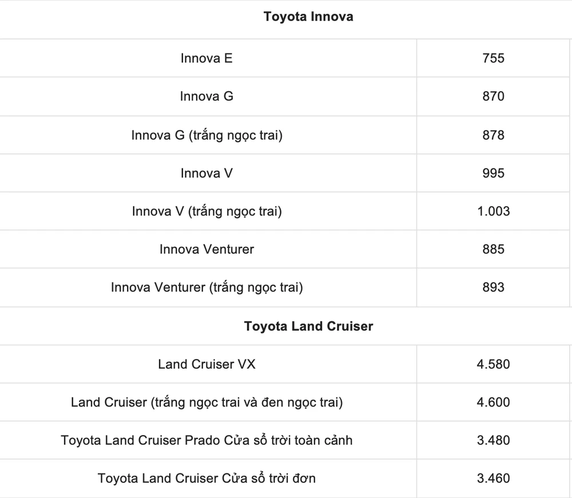Click the Toyota Land Cruiser section header

(x=308, y=326)
